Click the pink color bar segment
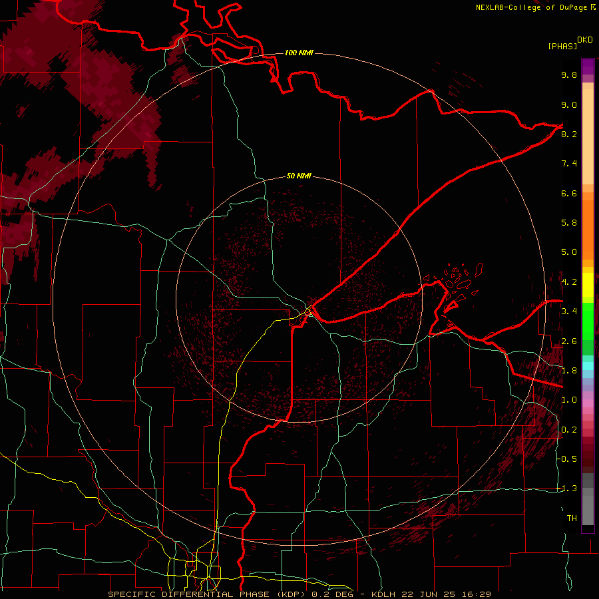The image size is (599, 599). coord(588,403)
